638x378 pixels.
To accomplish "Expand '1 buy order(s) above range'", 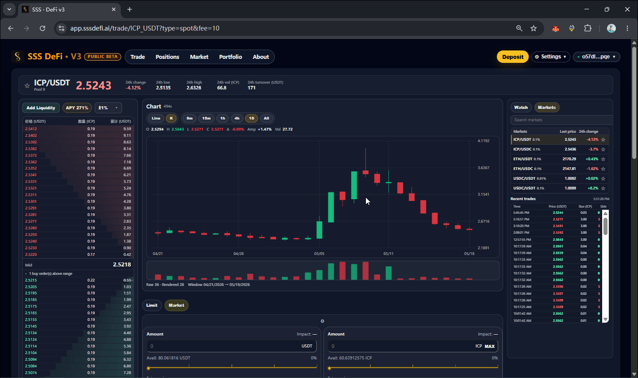I will coord(49,274).
